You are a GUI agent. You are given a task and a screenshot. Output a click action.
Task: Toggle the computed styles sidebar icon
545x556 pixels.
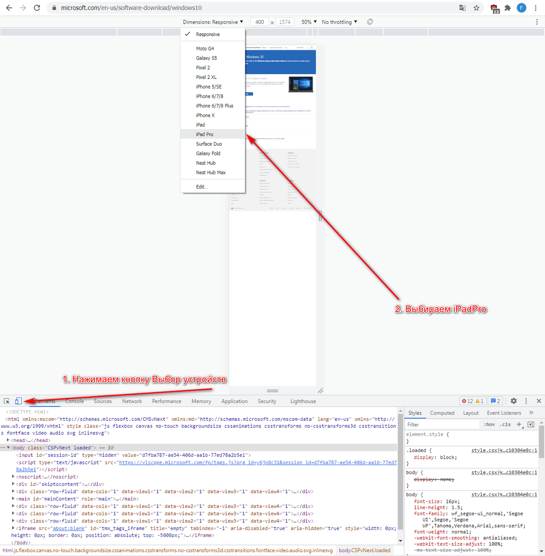tap(531, 424)
